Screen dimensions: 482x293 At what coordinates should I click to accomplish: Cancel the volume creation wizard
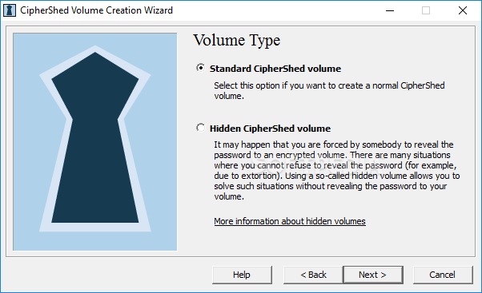443,275
